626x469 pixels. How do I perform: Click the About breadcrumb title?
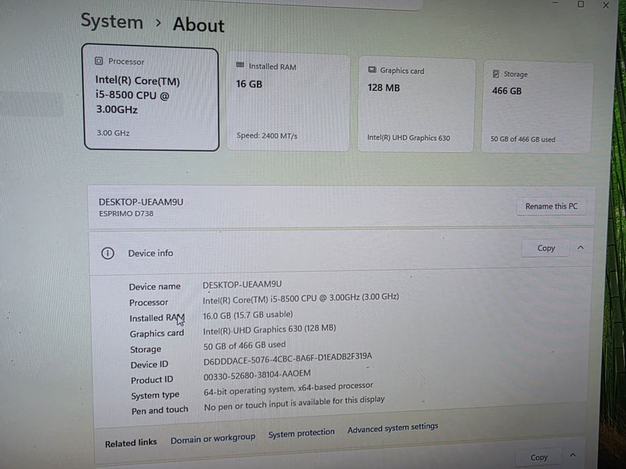pos(199,25)
